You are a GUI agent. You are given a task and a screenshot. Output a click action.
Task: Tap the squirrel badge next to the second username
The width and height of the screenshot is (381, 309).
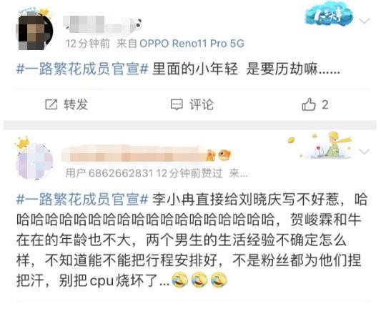[211, 155]
